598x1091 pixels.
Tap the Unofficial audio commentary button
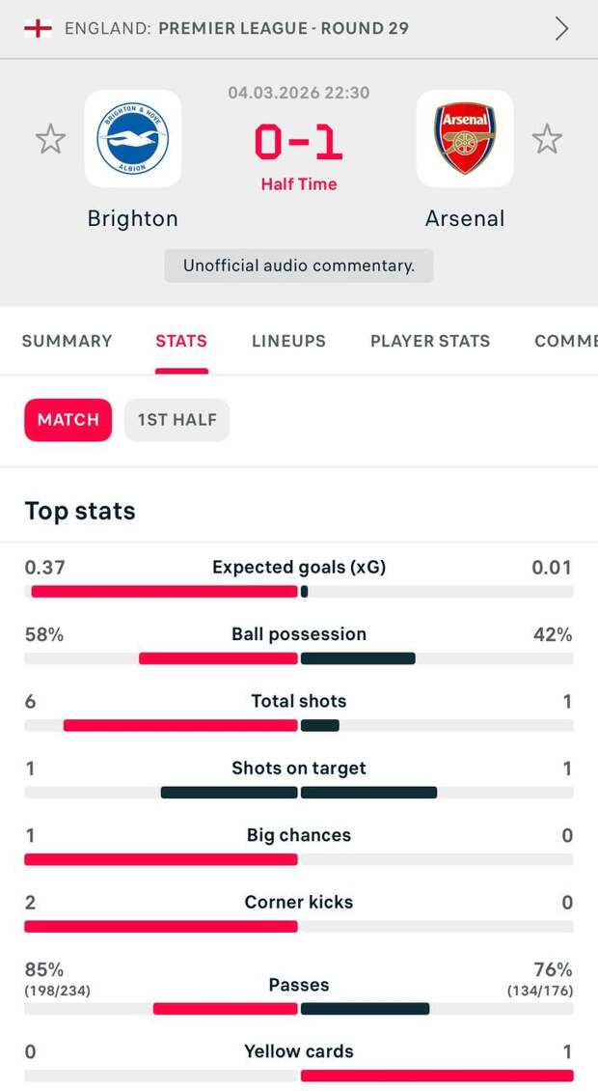point(299,266)
